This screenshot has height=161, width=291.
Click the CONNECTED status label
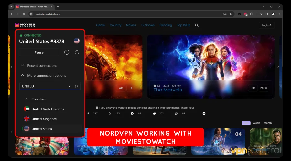tap(33, 35)
